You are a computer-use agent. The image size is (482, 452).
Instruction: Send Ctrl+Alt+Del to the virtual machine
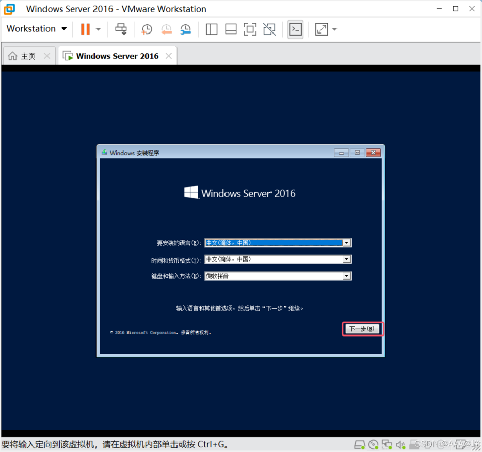[121, 29]
